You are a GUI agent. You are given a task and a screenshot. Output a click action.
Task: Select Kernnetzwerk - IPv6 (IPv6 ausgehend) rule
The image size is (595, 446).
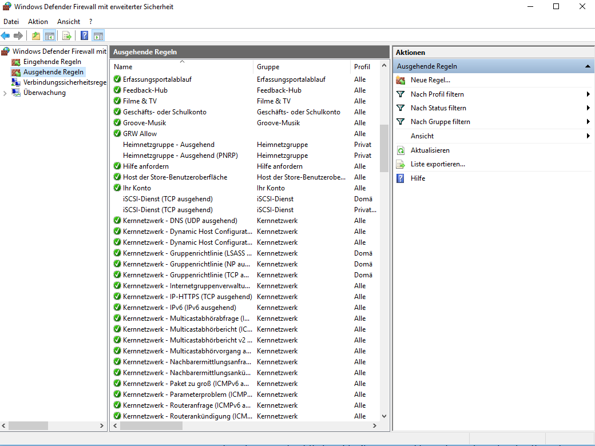pyautogui.click(x=180, y=308)
